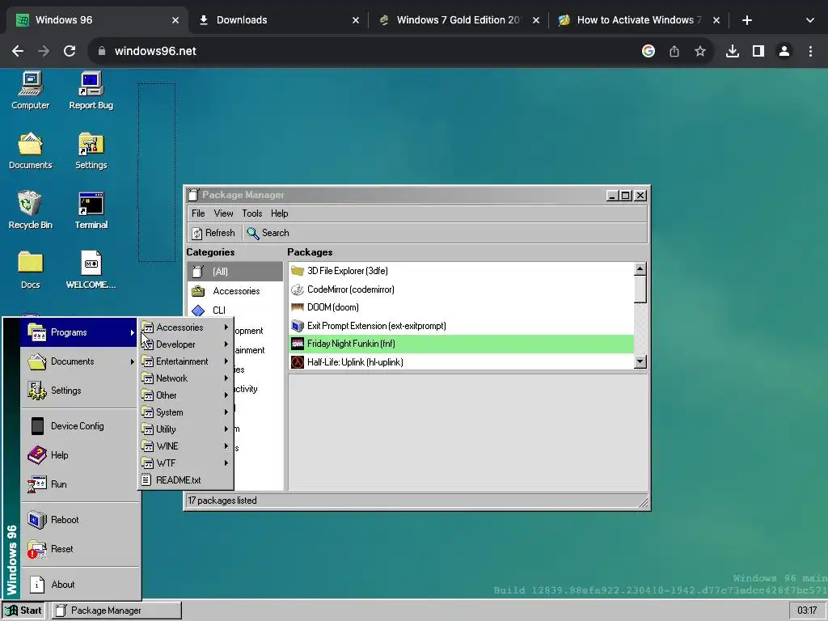828x621 pixels.
Task: Expand the WTF programs submenu
Action: point(186,463)
